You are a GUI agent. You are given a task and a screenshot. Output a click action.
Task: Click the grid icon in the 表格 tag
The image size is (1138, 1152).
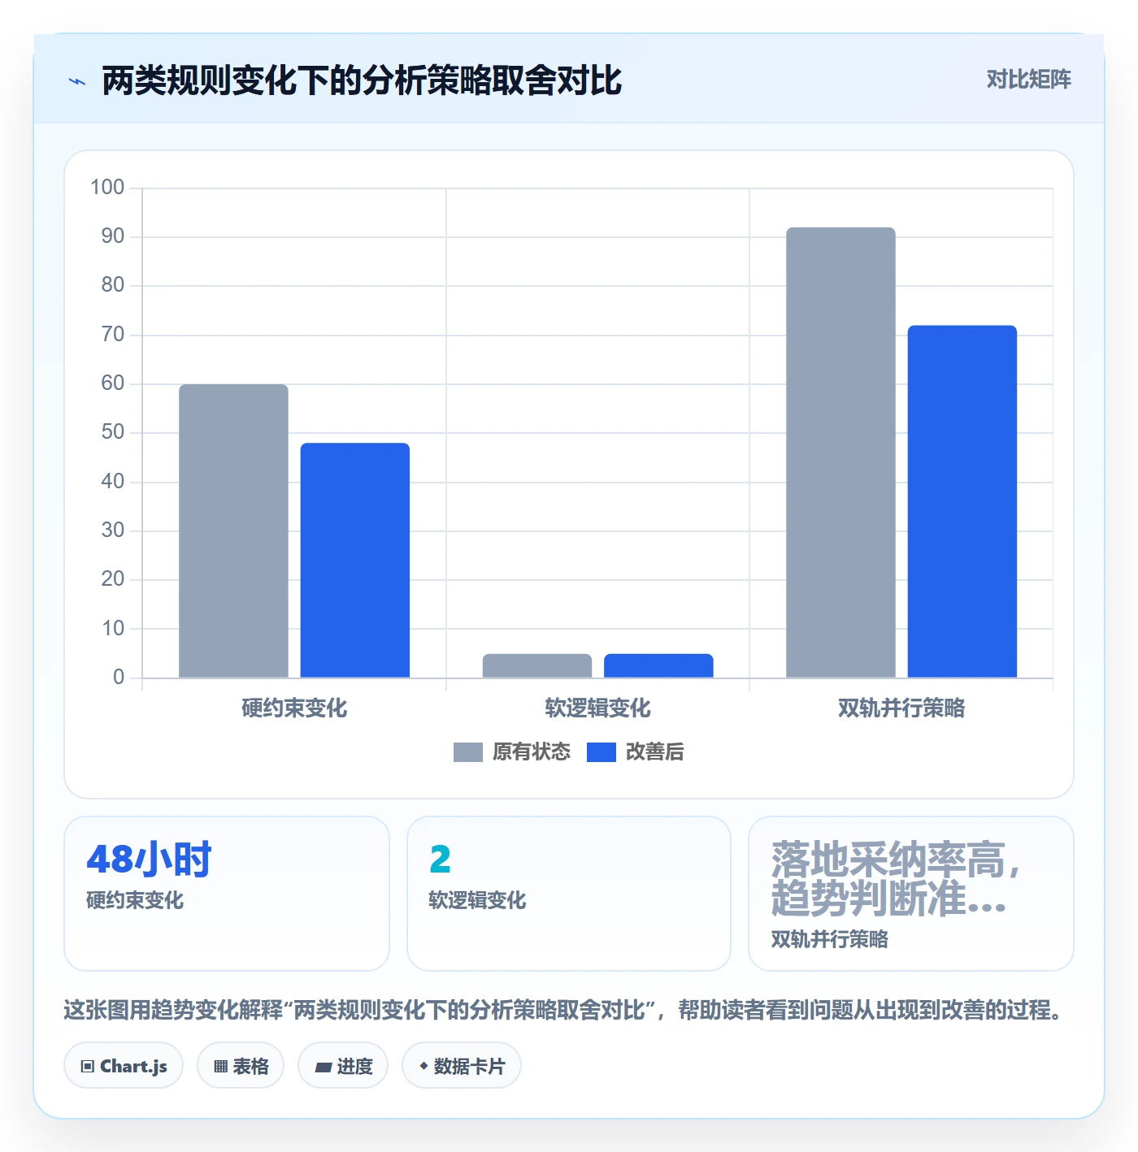[220, 1067]
